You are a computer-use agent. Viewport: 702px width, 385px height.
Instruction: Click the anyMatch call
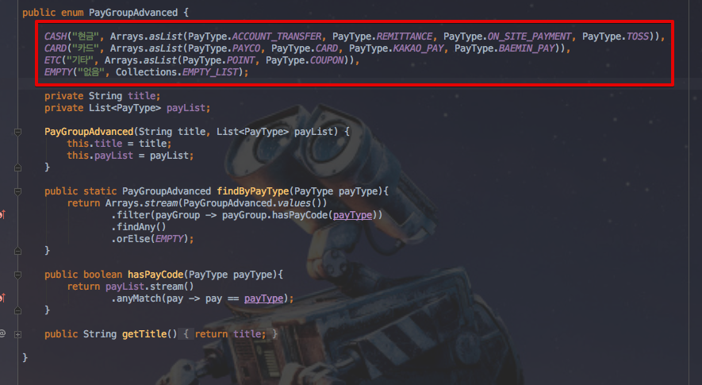click(138, 298)
